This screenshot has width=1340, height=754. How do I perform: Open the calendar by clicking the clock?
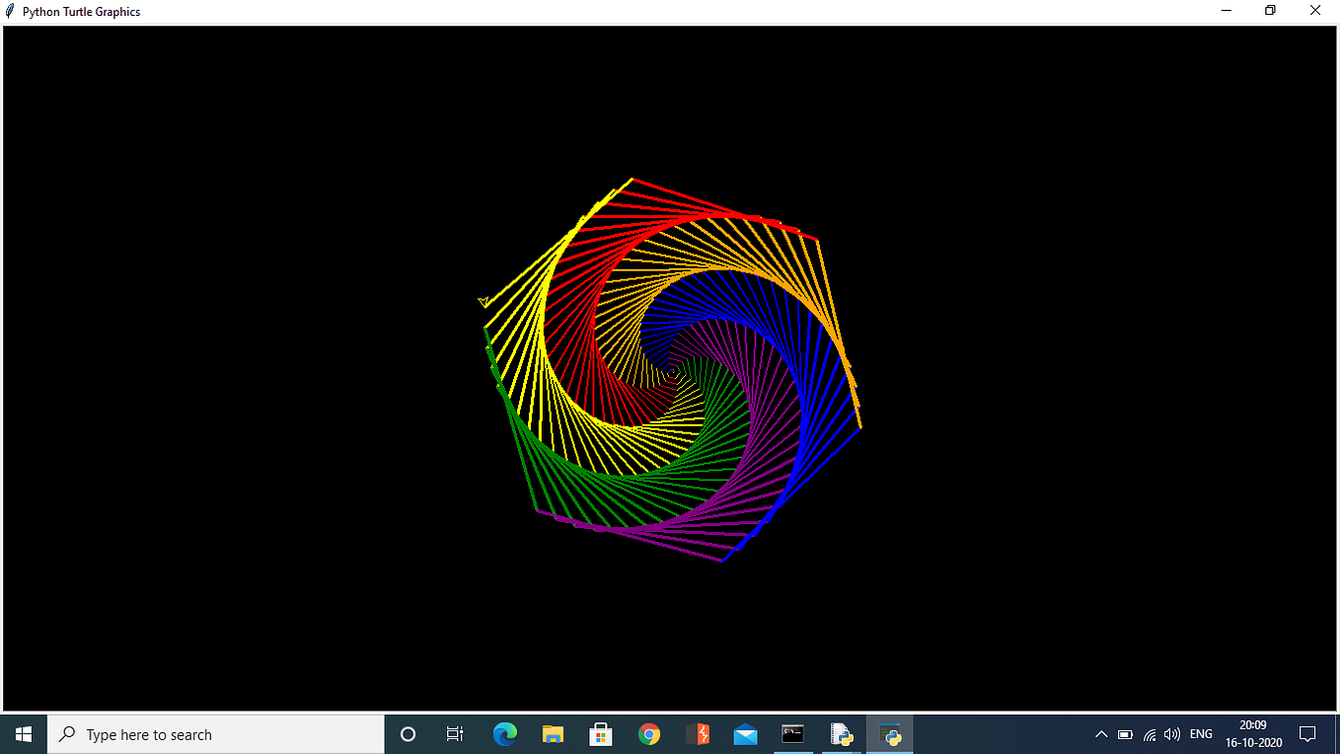pyautogui.click(x=1254, y=734)
